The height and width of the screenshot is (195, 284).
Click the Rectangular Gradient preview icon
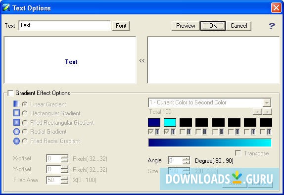pyautogui.click(x=16, y=113)
